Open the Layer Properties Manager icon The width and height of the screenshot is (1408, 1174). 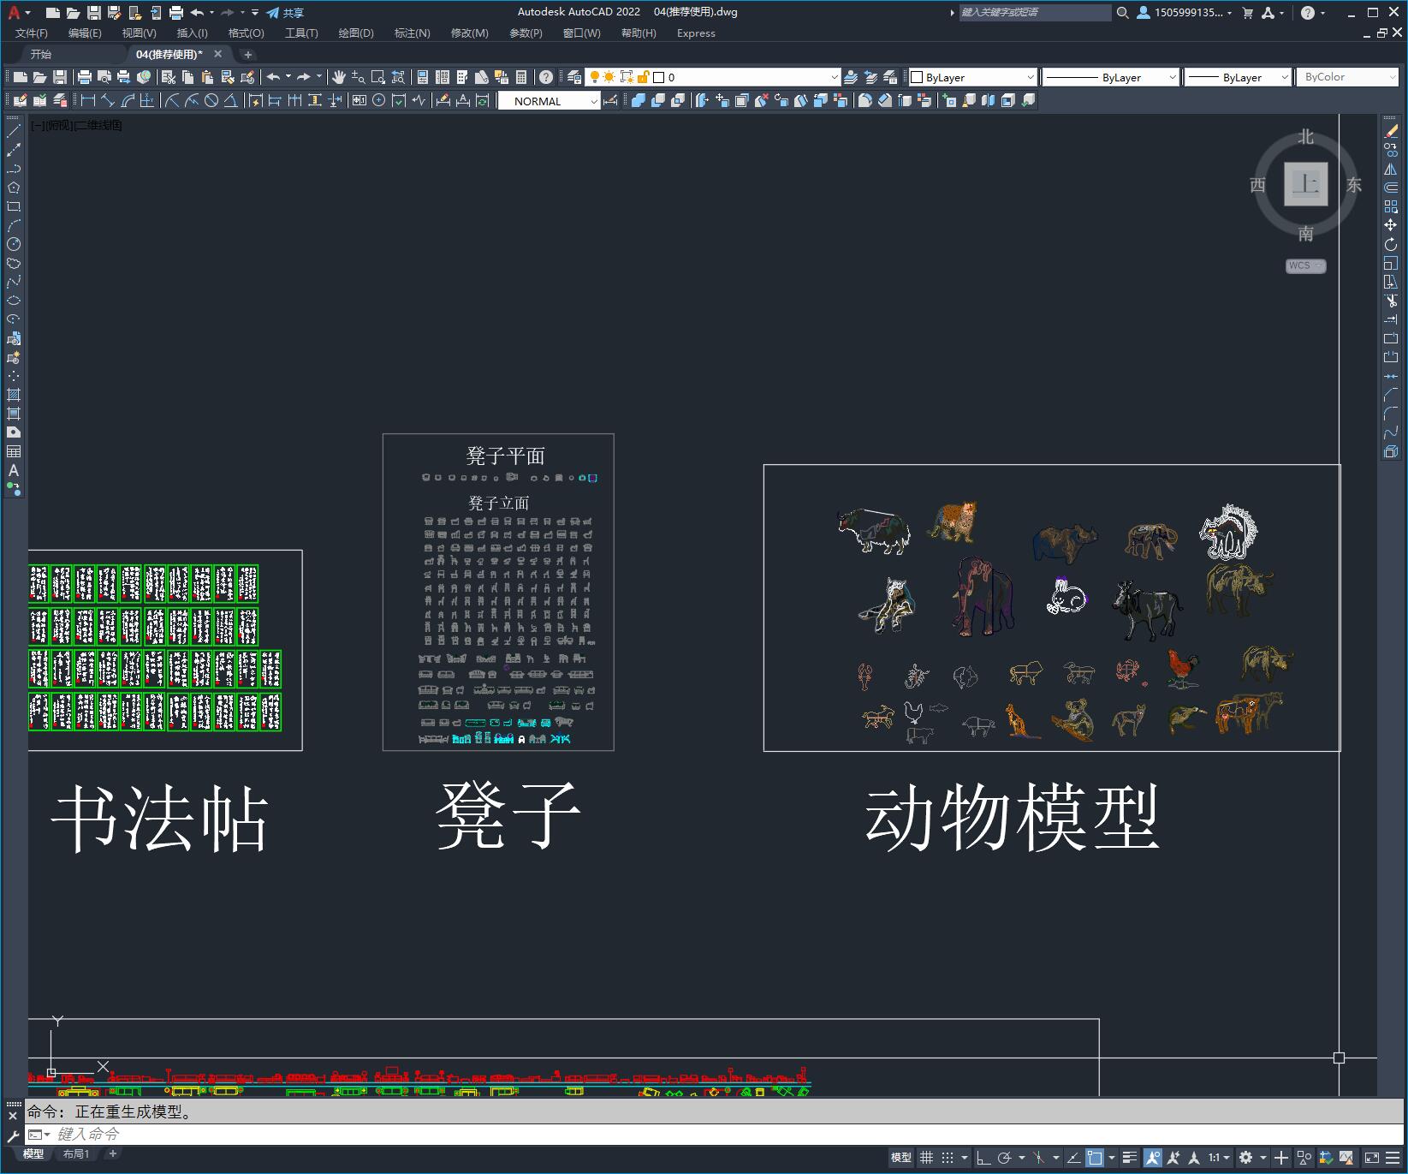point(574,77)
